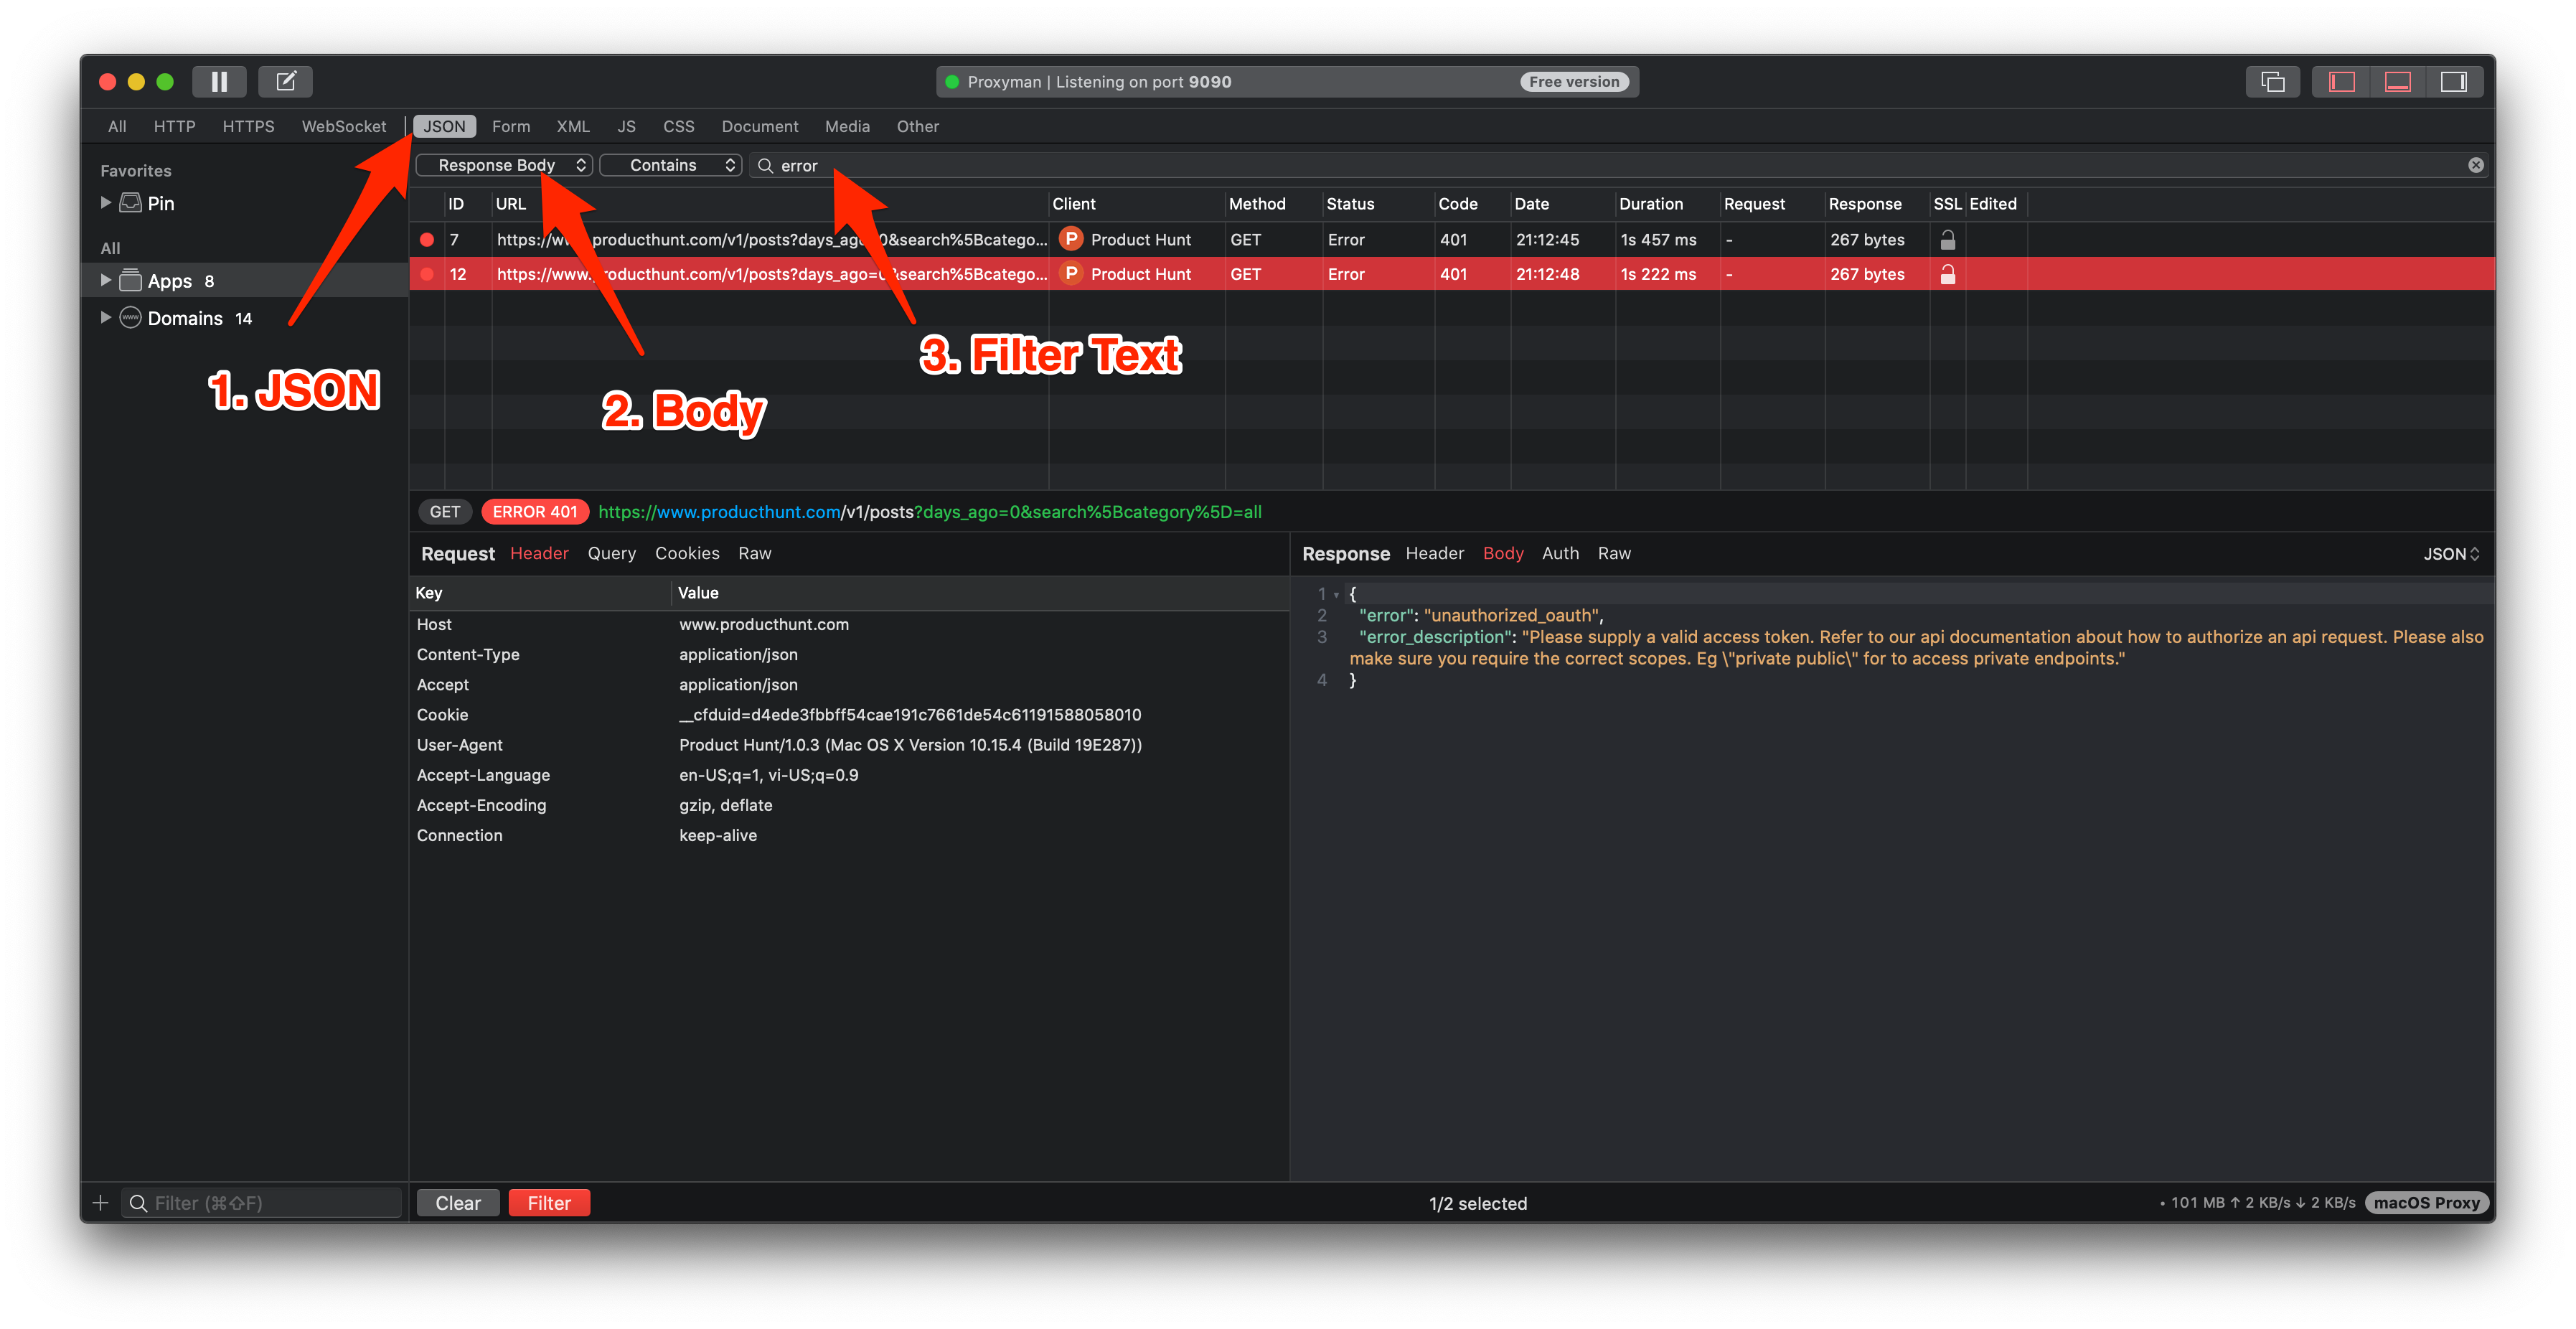Toggle the bottom detail panel visibility

[x=2397, y=82]
